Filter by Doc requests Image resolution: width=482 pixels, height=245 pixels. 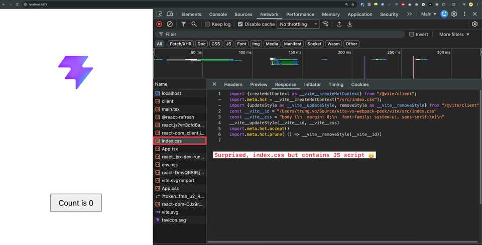(201, 44)
